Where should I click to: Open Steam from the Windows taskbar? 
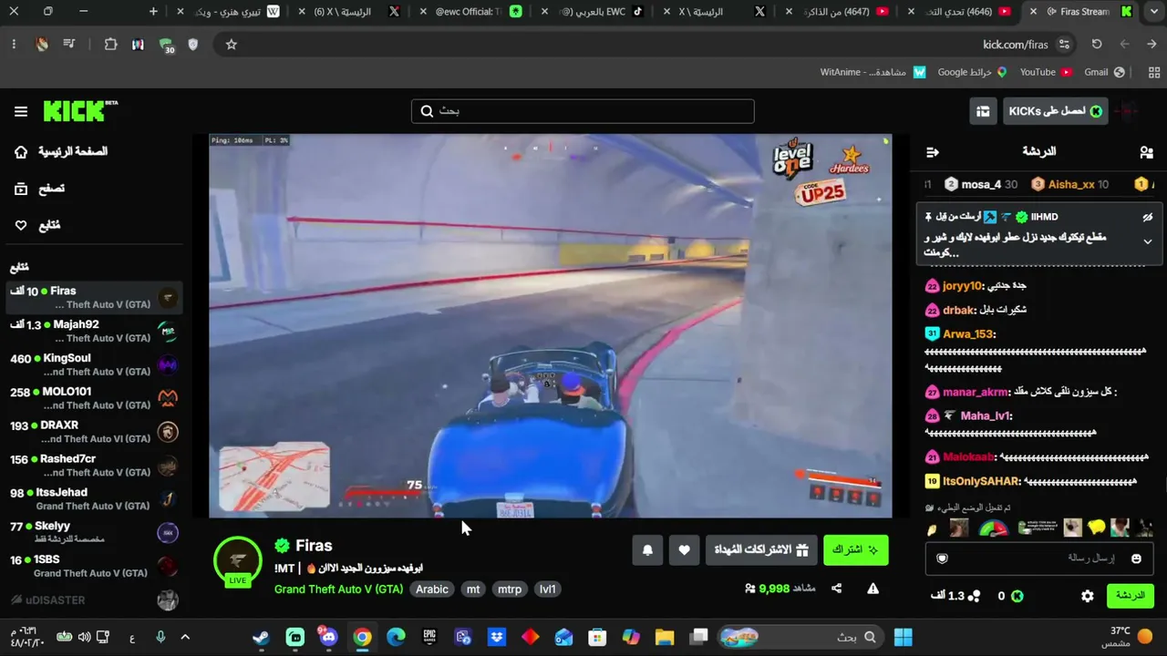pyautogui.click(x=261, y=637)
